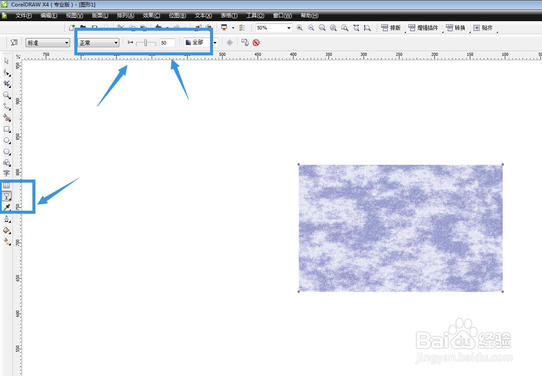This screenshot has width=542, height=376.
Task: Select the Freehand drawing tool
Action: [x=6, y=106]
